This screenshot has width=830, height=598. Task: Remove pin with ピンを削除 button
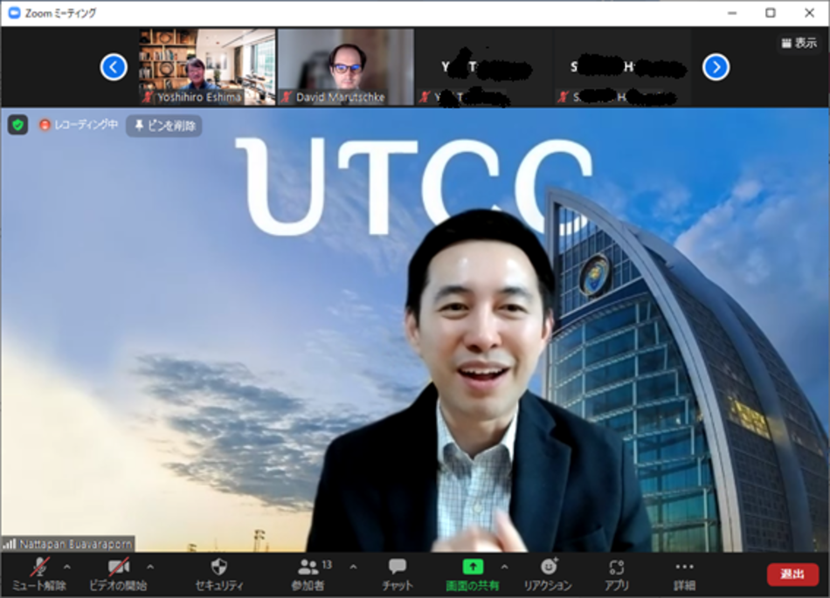[164, 126]
